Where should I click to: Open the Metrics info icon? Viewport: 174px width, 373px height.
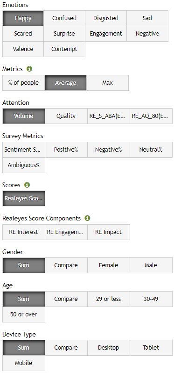coord(29,69)
